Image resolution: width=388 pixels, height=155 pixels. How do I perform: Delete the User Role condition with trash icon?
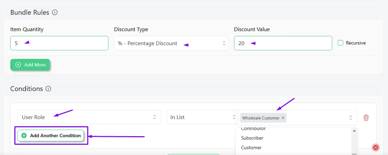[366, 118]
